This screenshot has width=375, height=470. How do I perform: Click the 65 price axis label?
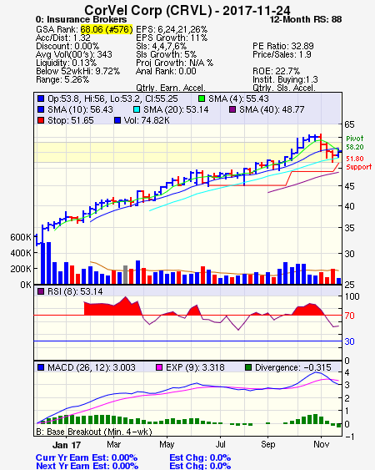349,124
